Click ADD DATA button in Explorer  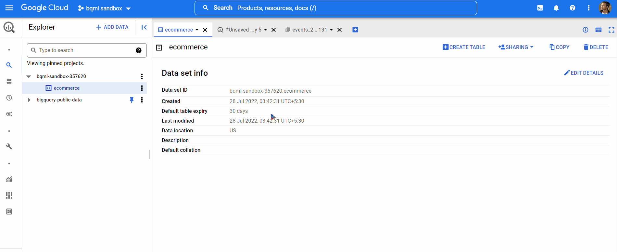click(112, 27)
